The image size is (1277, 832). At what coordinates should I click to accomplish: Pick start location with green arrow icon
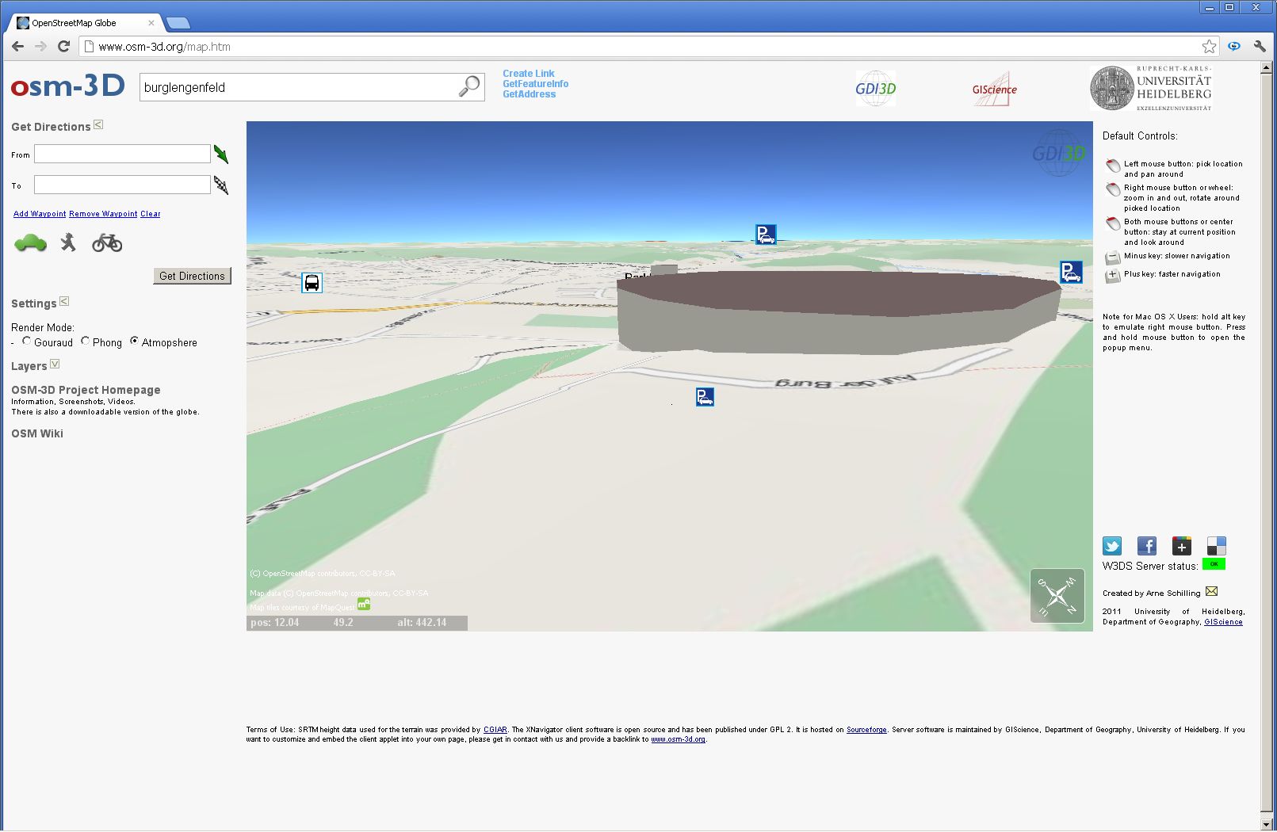pyautogui.click(x=221, y=155)
